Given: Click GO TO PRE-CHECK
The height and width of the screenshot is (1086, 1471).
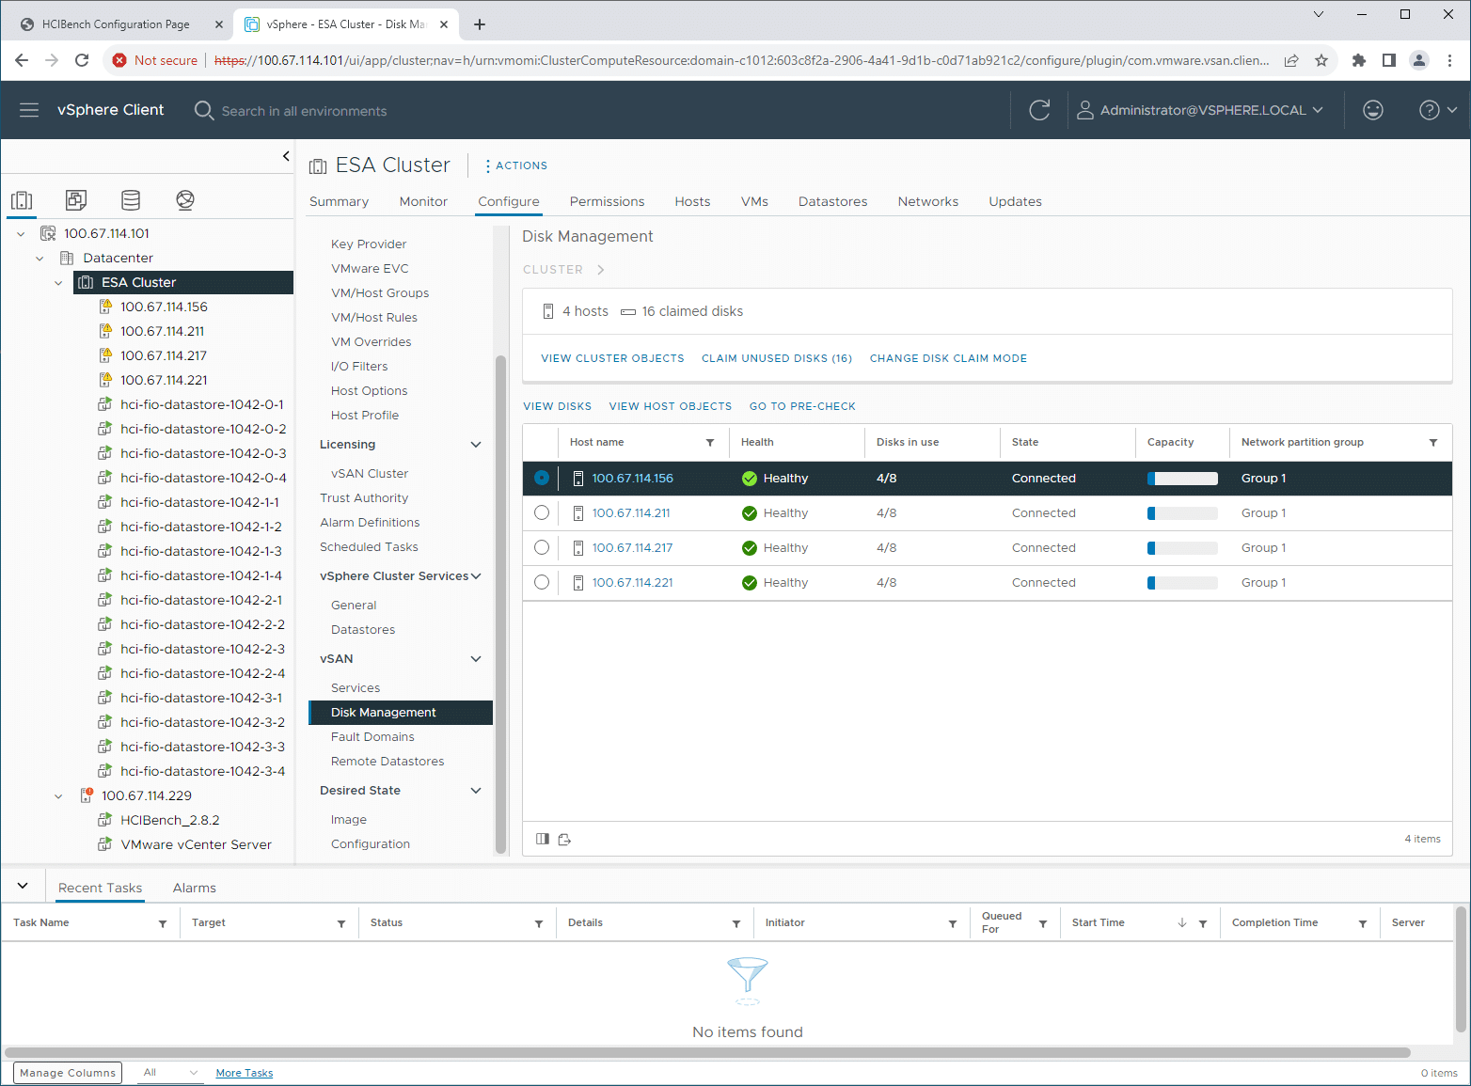Looking at the screenshot, I should [802, 406].
